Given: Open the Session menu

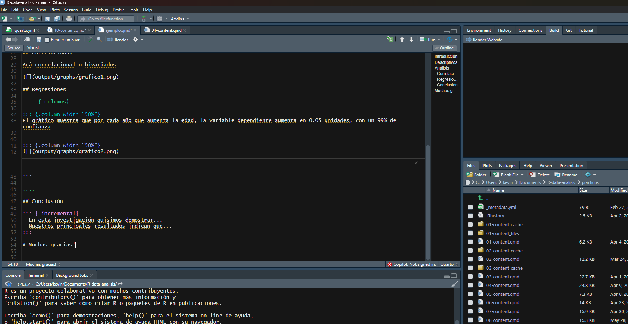Looking at the screenshot, I should pyautogui.click(x=70, y=10).
